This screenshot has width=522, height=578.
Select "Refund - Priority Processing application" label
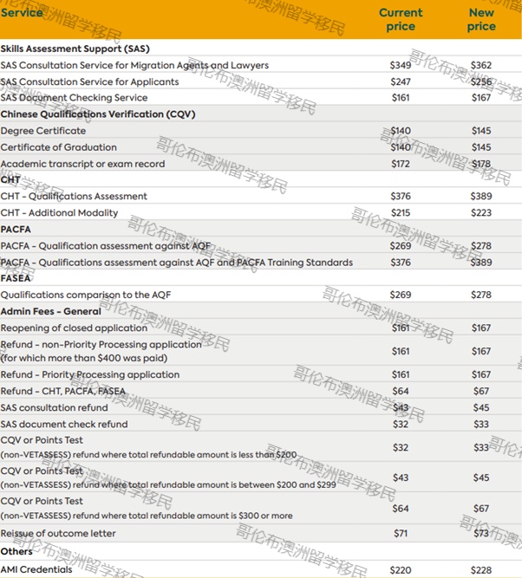pyautogui.click(x=90, y=374)
